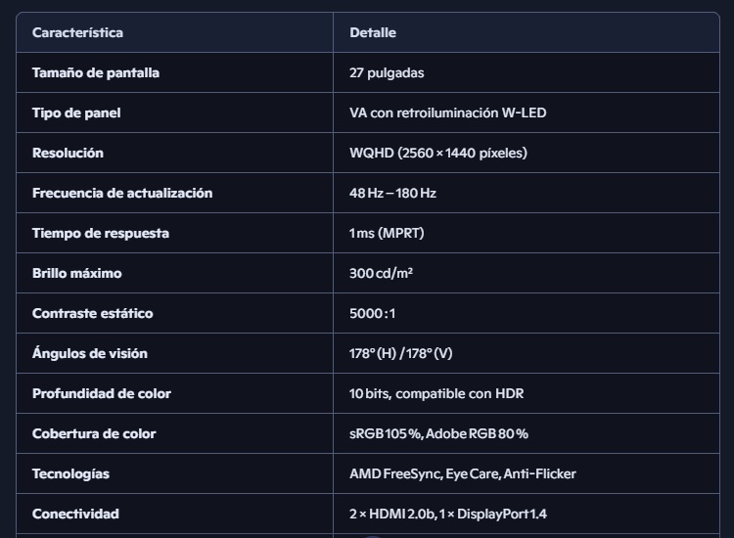This screenshot has height=538, width=734.
Task: Click the "5000:1" contrast value
Action: [373, 313]
